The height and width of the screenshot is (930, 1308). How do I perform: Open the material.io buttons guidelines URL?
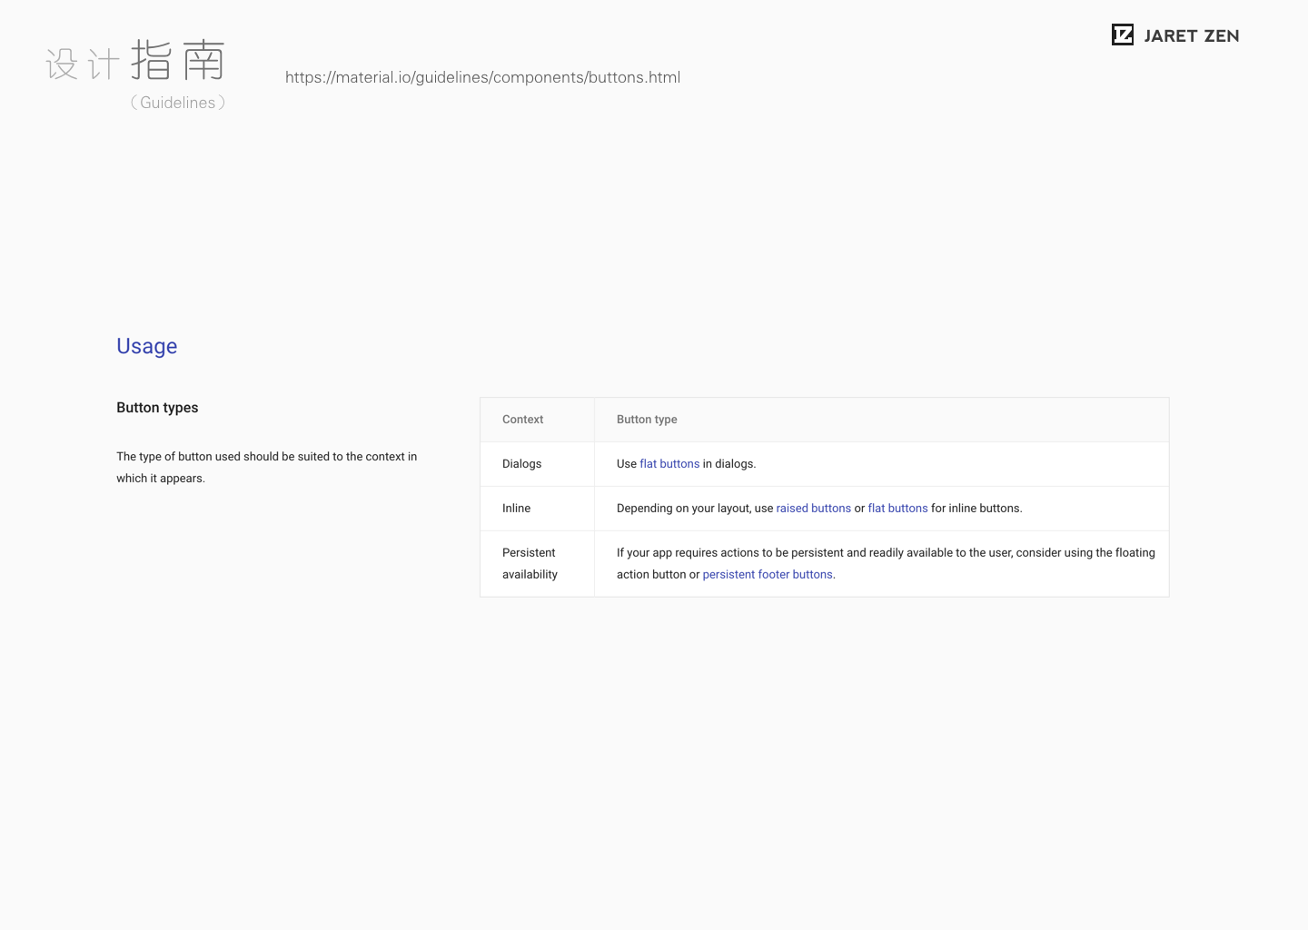click(482, 77)
